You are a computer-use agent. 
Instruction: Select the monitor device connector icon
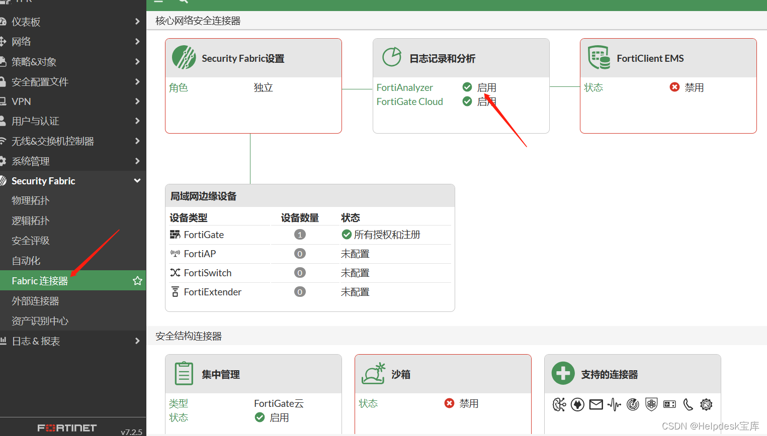coord(669,404)
